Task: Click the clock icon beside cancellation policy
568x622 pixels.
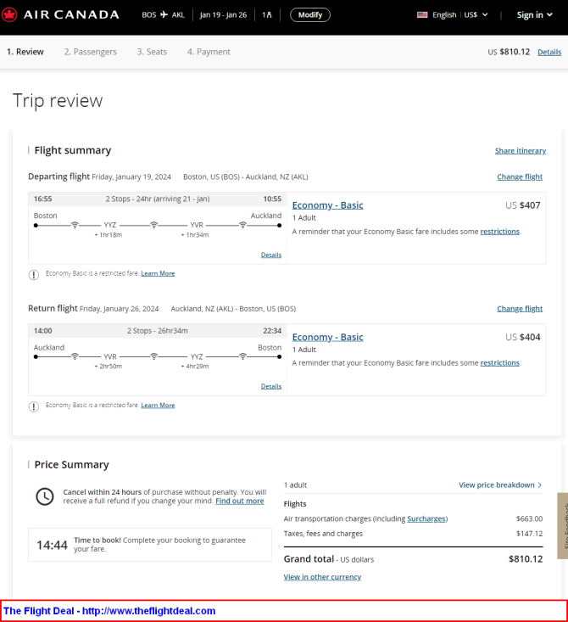Action: click(45, 496)
